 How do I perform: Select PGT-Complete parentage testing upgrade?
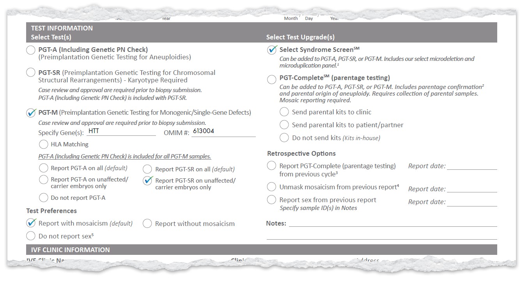[271, 79]
